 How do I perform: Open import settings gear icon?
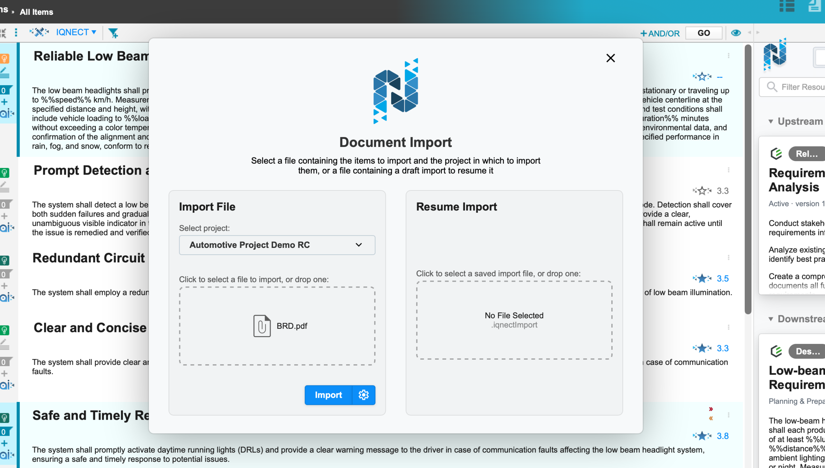click(364, 395)
